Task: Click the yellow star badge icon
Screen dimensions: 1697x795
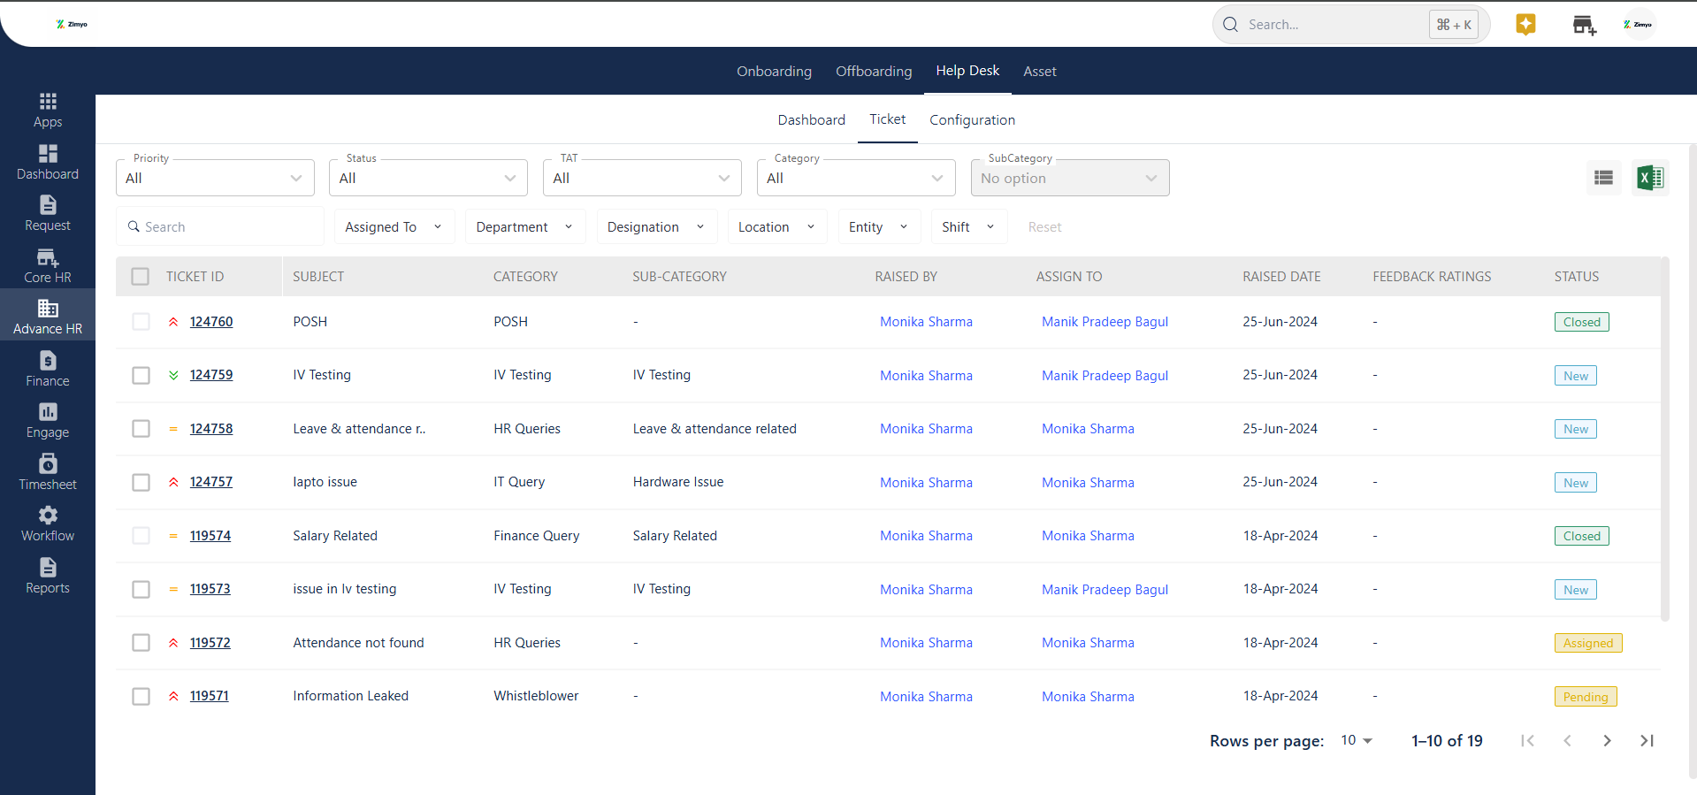Action: click(x=1525, y=24)
